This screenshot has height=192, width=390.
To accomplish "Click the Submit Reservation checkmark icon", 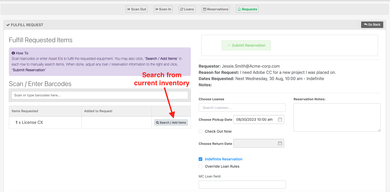I will pyautogui.click(x=229, y=45).
